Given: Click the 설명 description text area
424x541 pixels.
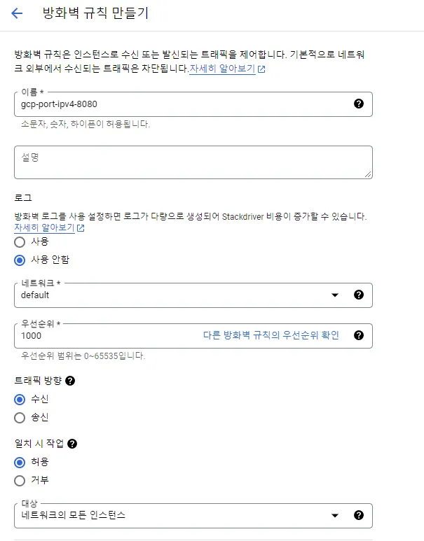Looking at the screenshot, I should click(193, 162).
